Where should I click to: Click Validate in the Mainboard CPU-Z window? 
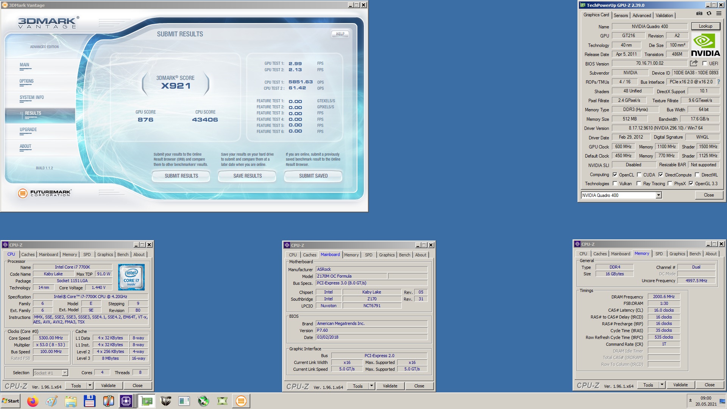point(390,386)
